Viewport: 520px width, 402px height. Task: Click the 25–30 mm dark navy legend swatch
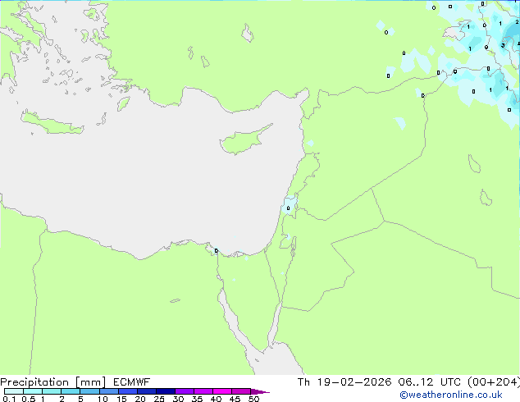coord(166,391)
